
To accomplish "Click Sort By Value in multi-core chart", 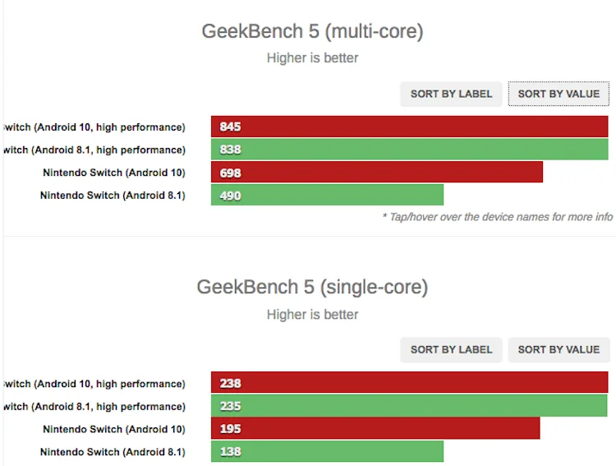I will point(559,94).
